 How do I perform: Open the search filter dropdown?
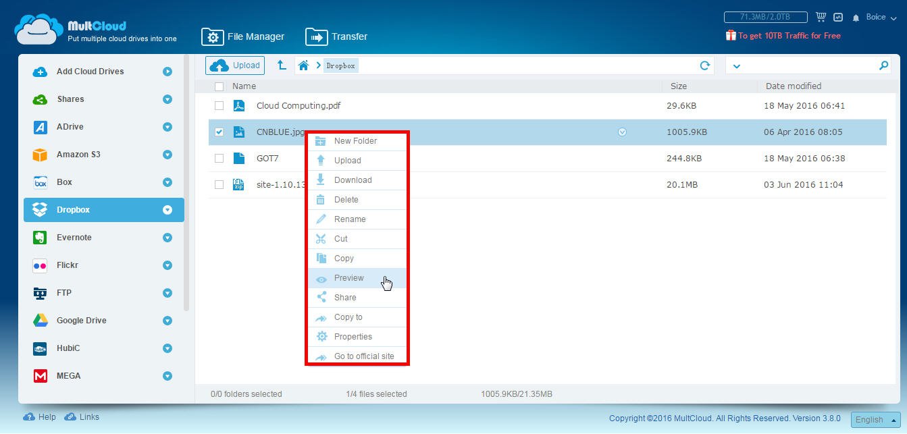736,65
